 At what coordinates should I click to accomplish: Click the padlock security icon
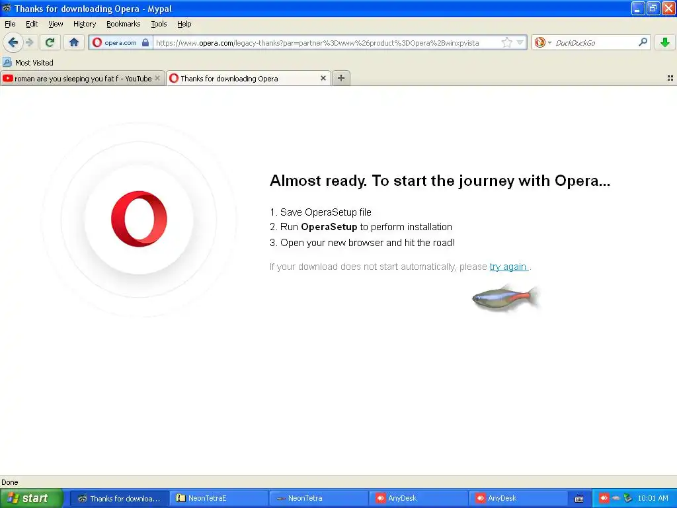145,42
